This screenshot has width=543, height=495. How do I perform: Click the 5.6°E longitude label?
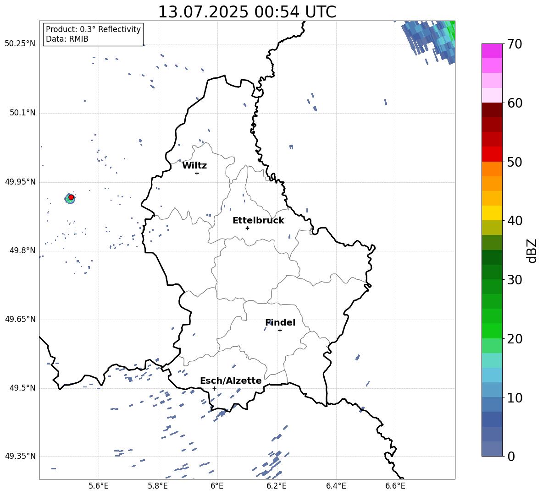click(99, 486)
